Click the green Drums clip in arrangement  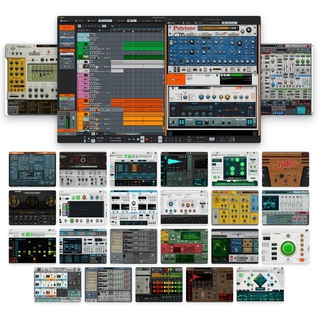point(143,44)
